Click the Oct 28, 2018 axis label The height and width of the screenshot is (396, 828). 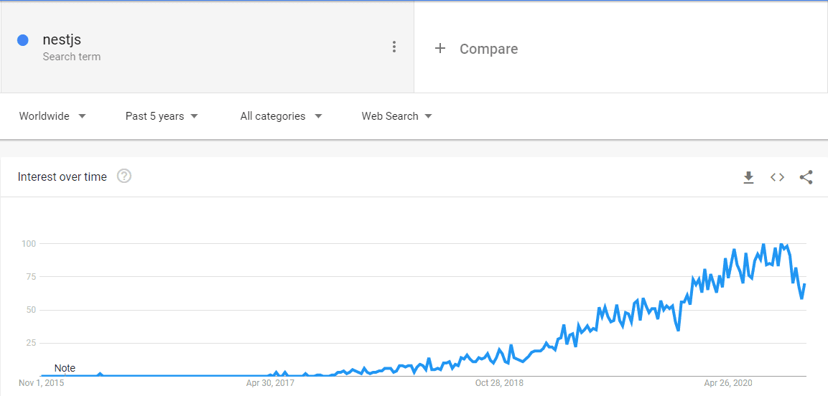[500, 383]
